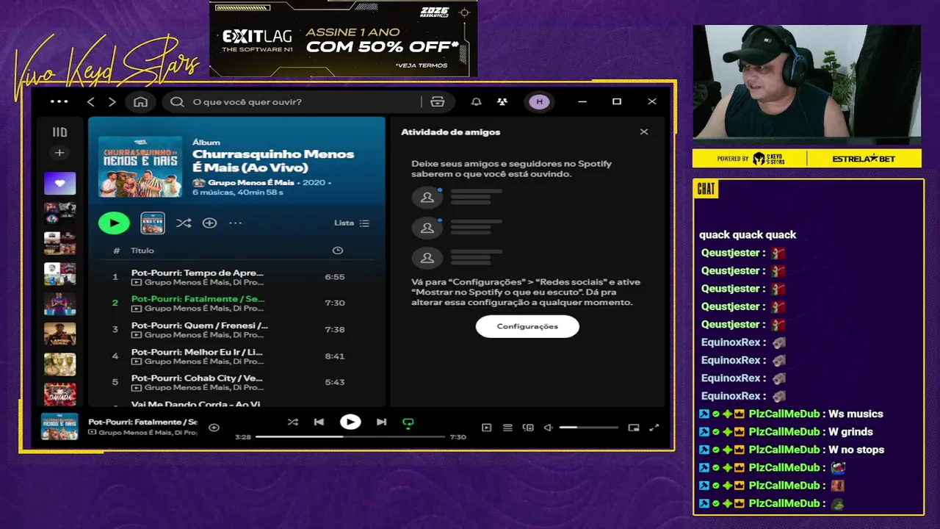Screen dimensions: 940x529
Task: Open Connect to a device icon
Action: pos(528,428)
